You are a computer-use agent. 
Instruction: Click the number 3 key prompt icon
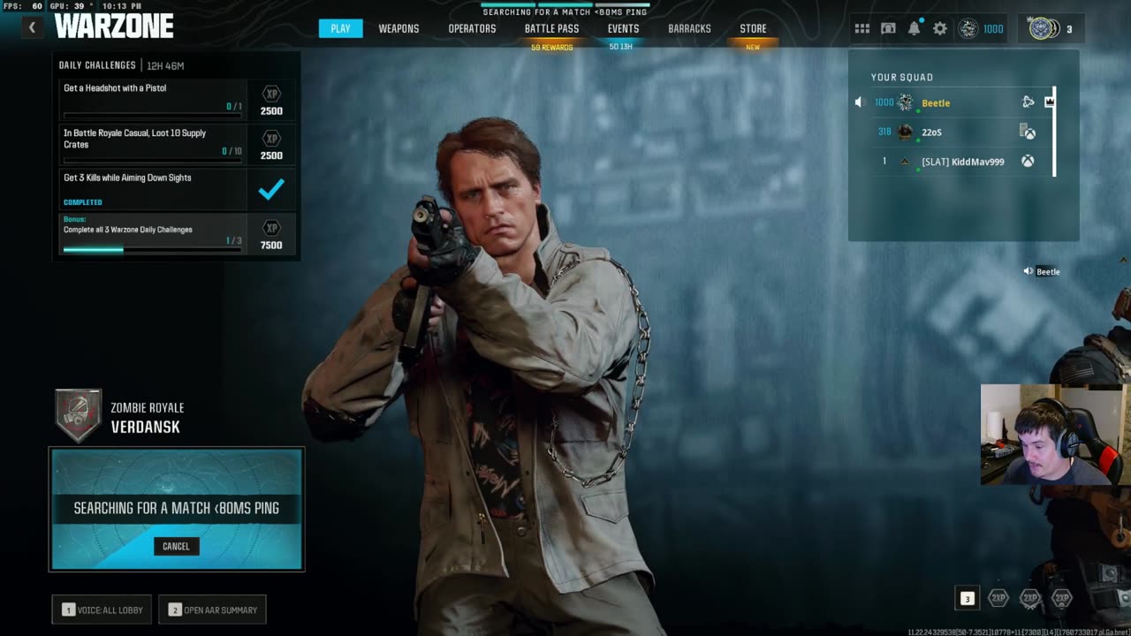pos(967,599)
